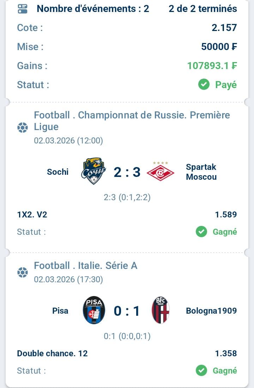Click the football icon beside Italie Série A

[23, 272]
